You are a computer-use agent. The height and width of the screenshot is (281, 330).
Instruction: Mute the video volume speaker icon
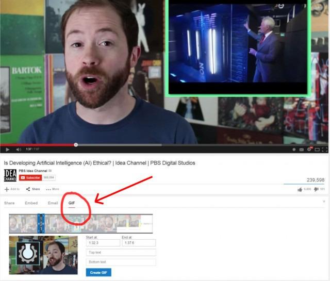(19, 150)
